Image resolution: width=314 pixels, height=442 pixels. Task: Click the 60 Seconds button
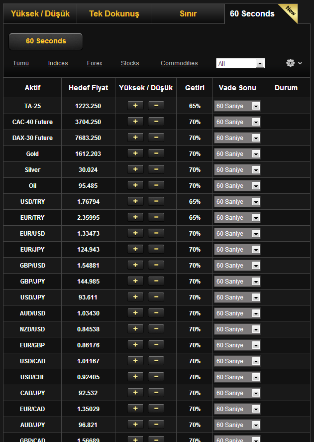(46, 41)
